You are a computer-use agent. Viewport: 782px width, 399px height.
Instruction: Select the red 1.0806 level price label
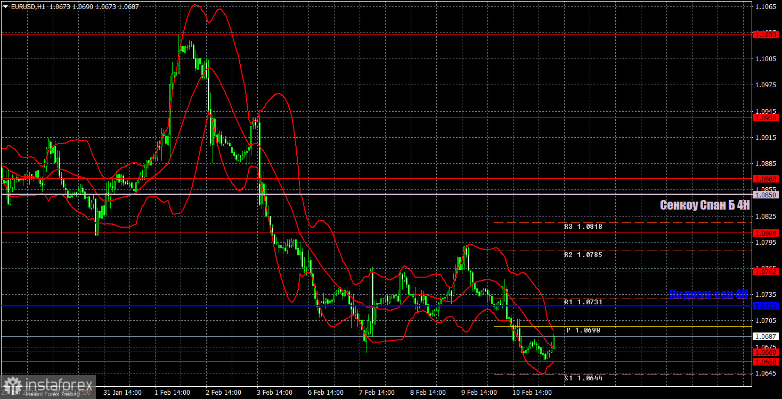click(x=767, y=233)
